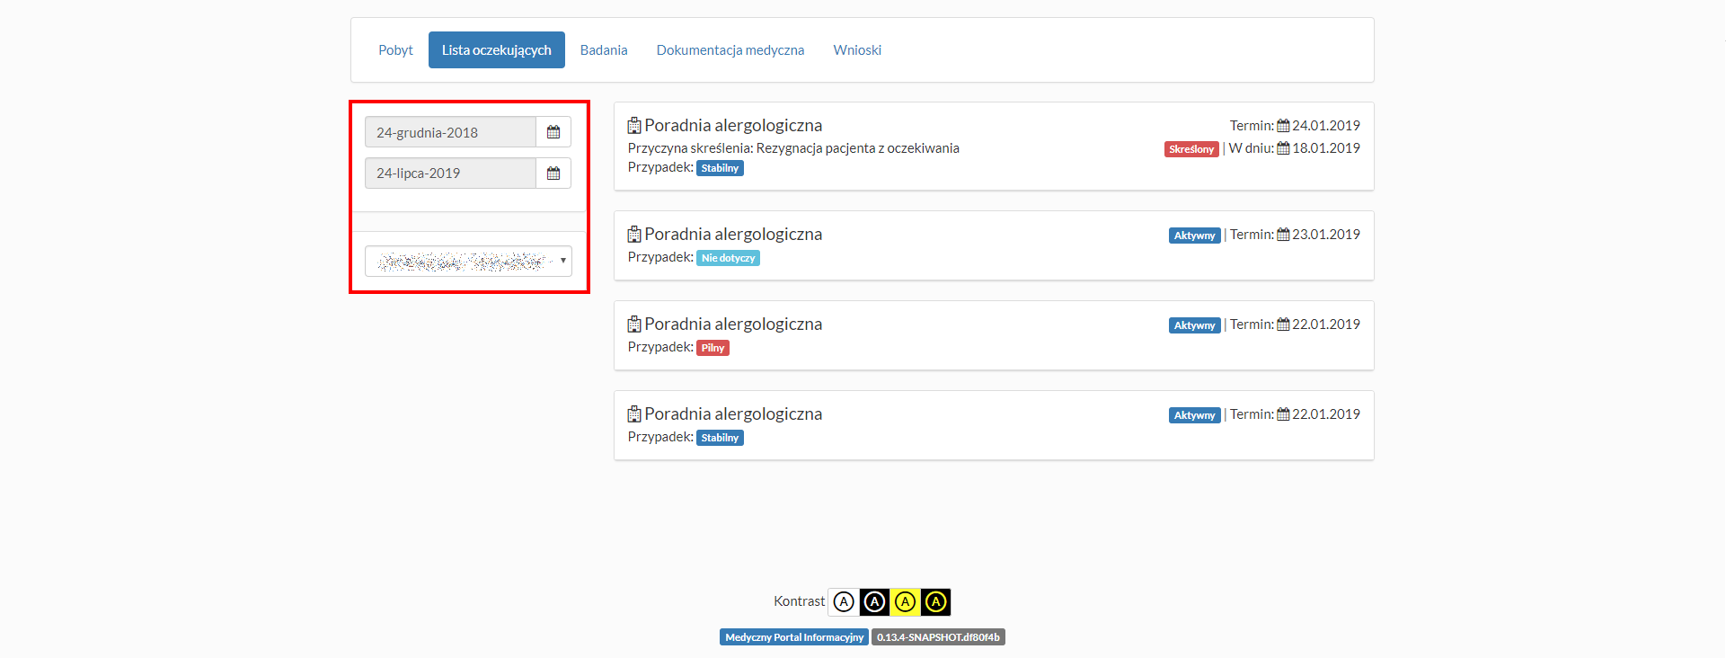
Task: Click text Przyczyna skreślenia: Rezygnacja pacjenta
Action: (793, 148)
